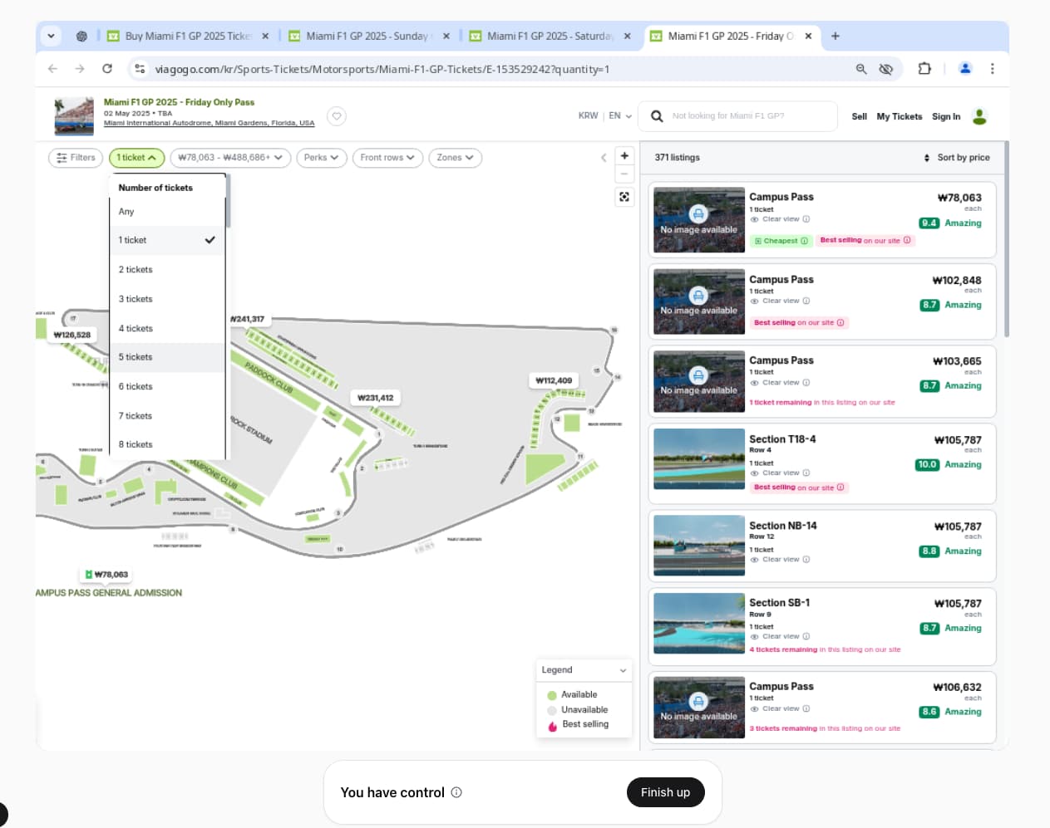Open the Filters button
1050x828 pixels.
pyautogui.click(x=76, y=158)
